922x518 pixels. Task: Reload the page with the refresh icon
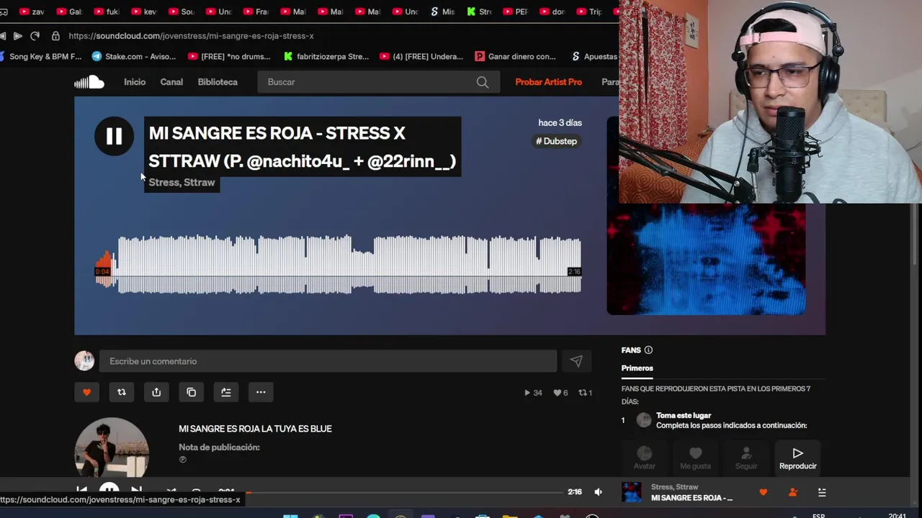[35, 36]
